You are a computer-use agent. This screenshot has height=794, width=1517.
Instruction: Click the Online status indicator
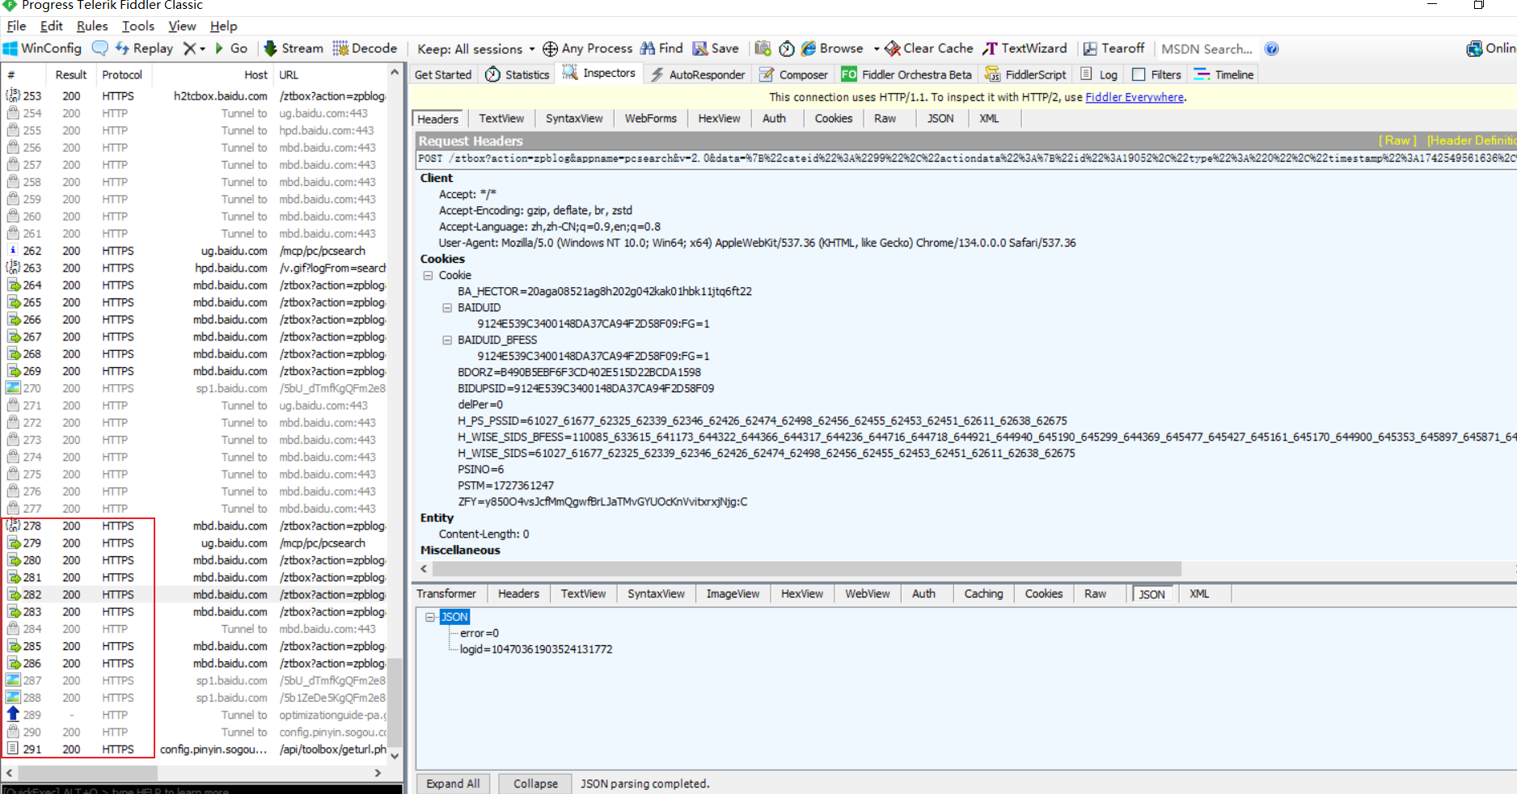pos(1491,49)
